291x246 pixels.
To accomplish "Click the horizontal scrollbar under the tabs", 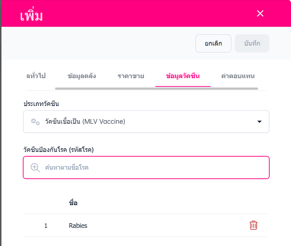I will coord(156,88).
